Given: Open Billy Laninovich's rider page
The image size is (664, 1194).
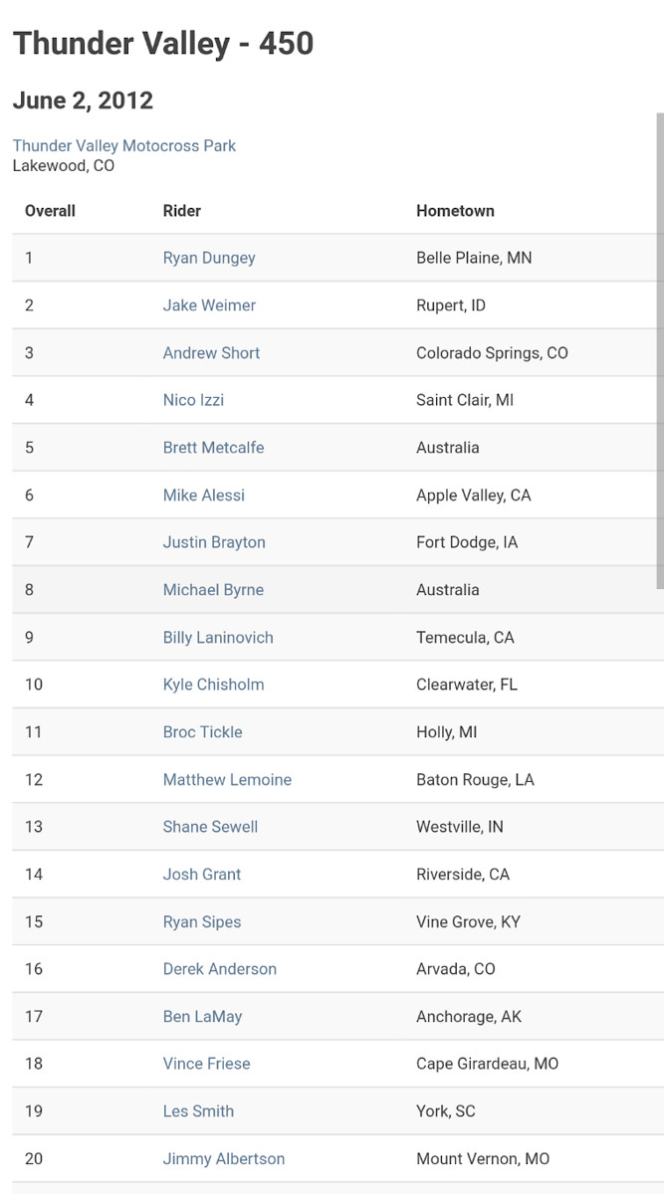Looking at the screenshot, I should [x=218, y=638].
